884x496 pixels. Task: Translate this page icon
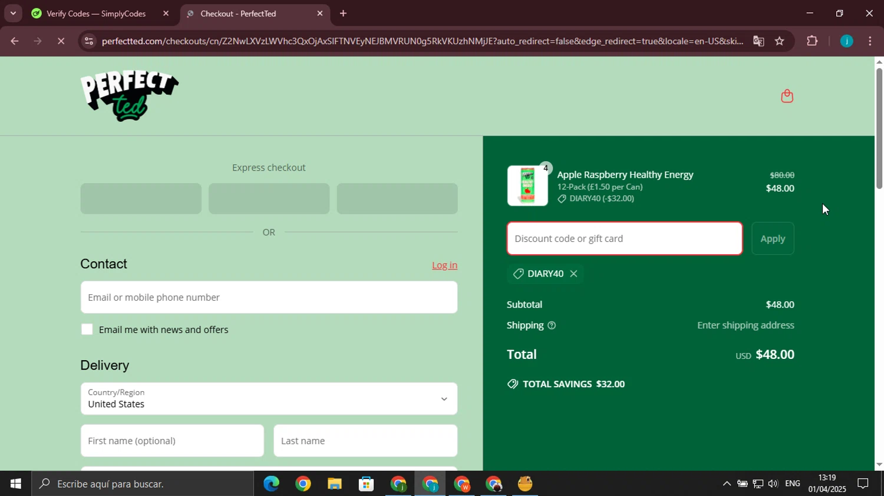pyautogui.click(x=758, y=41)
